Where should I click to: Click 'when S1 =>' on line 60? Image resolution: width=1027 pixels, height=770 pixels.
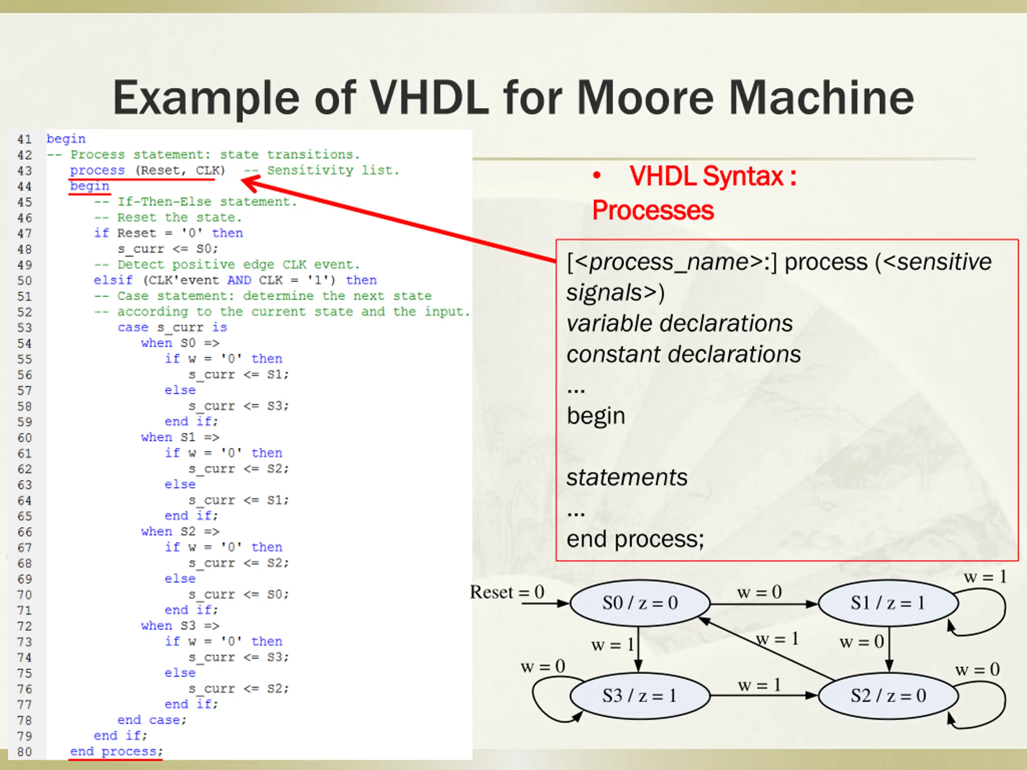180,437
